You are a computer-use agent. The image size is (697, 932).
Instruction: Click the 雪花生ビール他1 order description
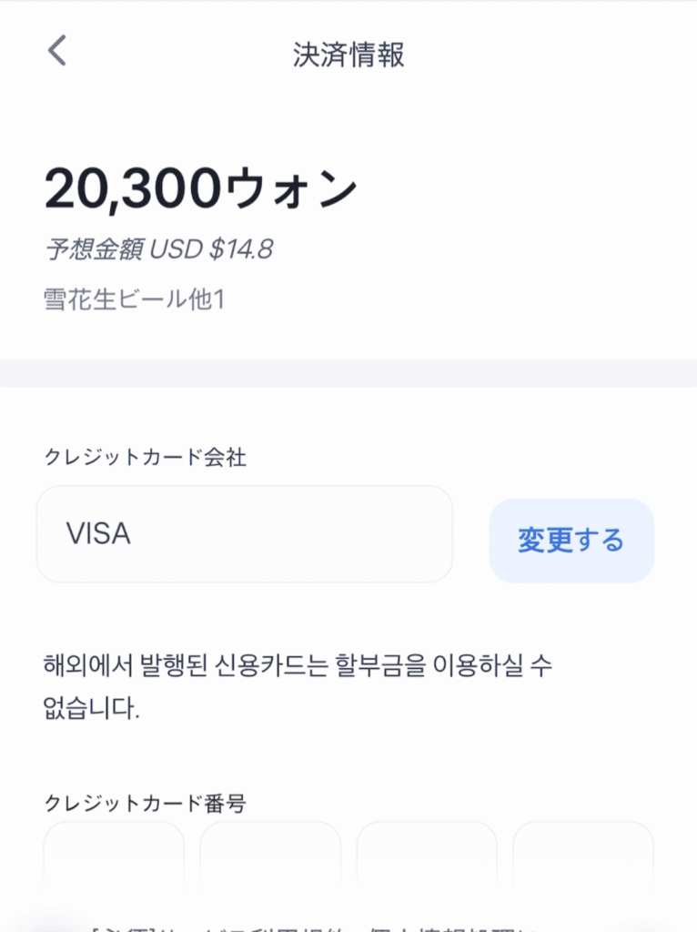(134, 299)
